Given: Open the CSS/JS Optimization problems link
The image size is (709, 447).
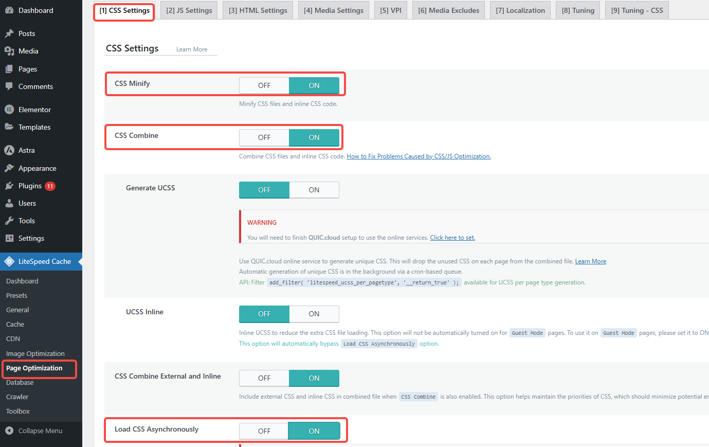Looking at the screenshot, I should tap(418, 156).
